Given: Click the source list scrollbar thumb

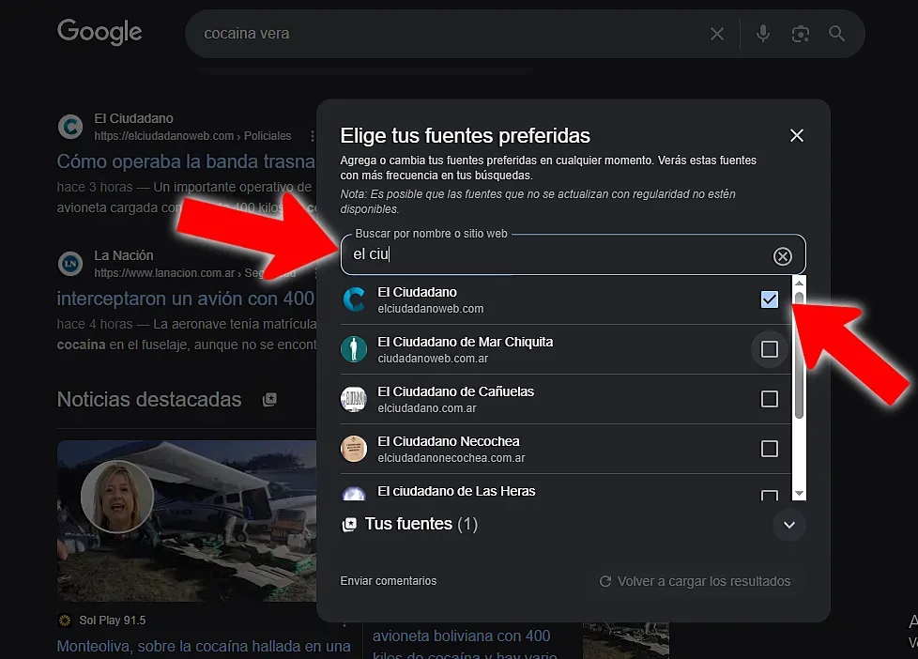Looking at the screenshot, I should 799,355.
